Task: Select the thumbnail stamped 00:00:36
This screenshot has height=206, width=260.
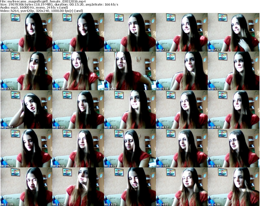Action: click(x=26, y=32)
